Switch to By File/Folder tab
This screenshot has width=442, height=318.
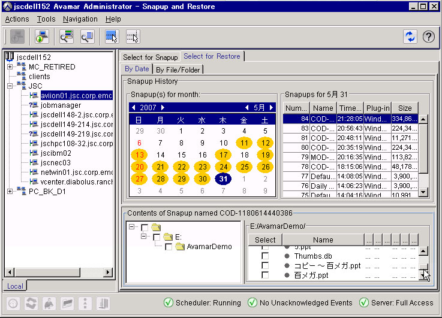(178, 69)
